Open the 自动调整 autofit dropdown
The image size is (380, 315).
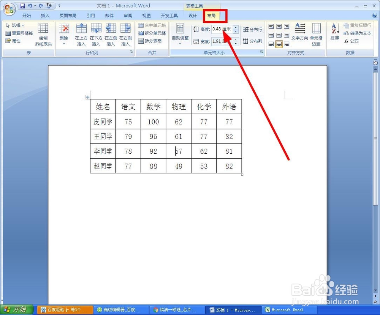point(180,35)
